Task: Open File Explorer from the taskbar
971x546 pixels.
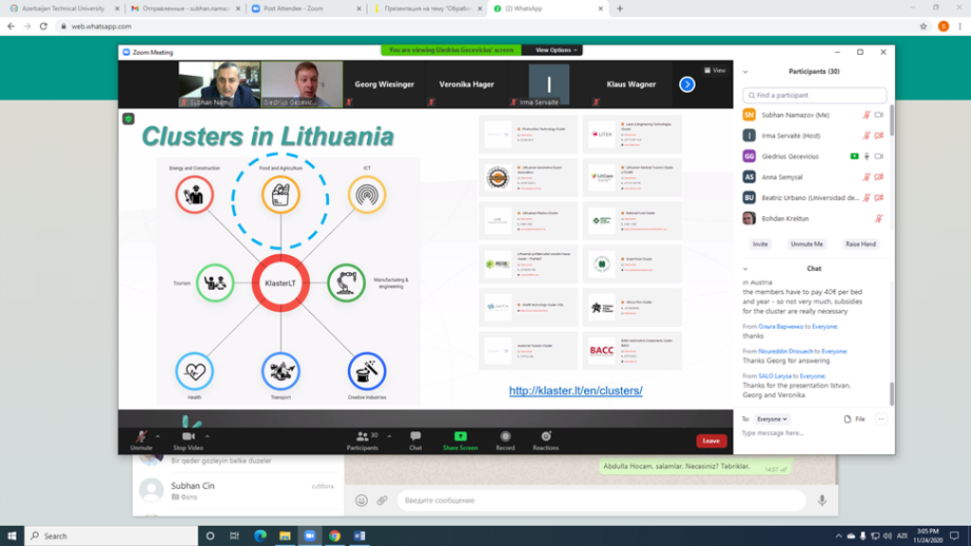Action: tap(284, 536)
